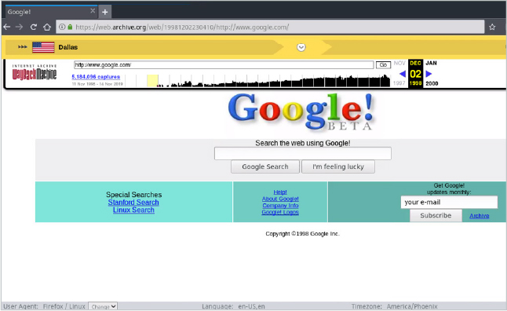Open the Archive link
507x311 pixels.
[x=480, y=216]
